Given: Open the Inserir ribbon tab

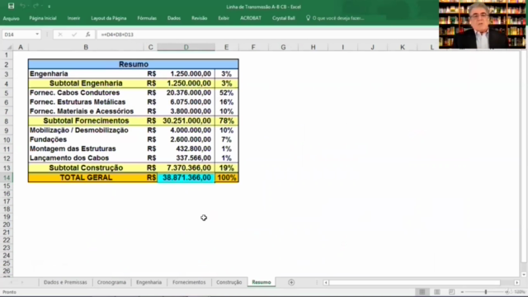Looking at the screenshot, I should coord(73,18).
